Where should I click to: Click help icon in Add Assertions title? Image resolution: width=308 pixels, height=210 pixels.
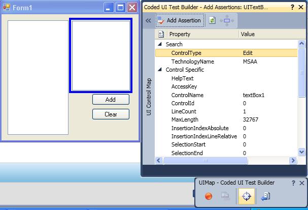[x=292, y=7]
